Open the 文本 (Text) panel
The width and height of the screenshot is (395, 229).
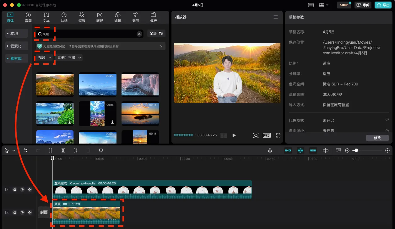[x=46, y=17]
